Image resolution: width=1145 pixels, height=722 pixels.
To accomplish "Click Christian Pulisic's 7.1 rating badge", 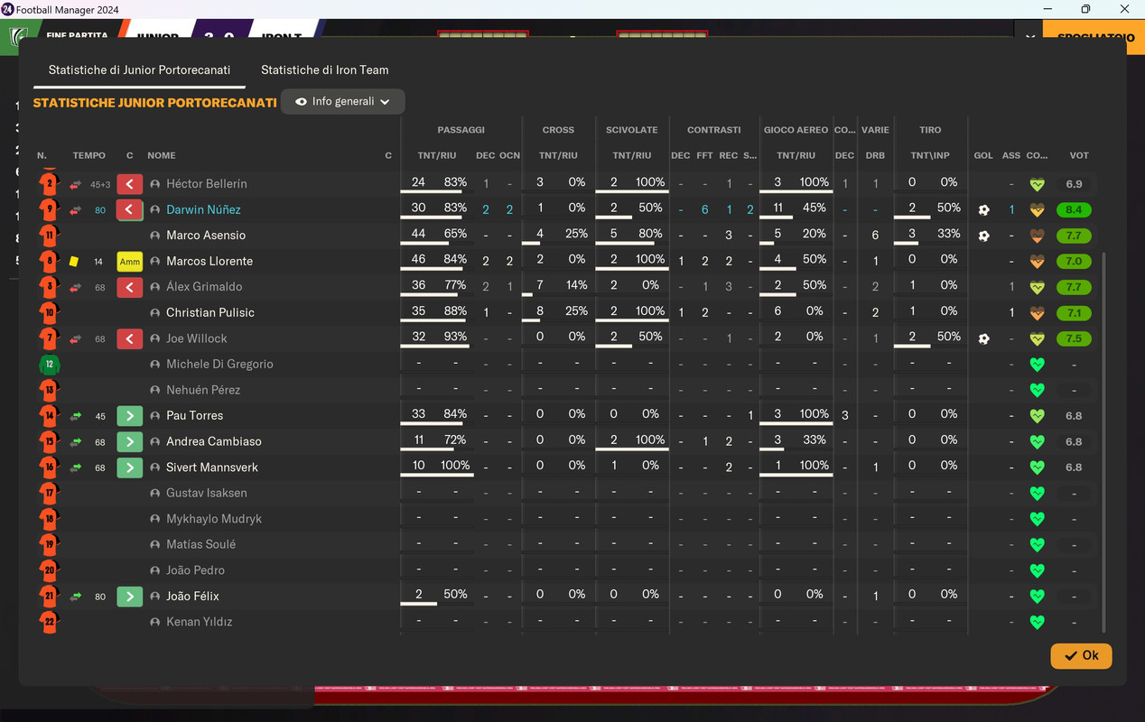I will click(1074, 313).
